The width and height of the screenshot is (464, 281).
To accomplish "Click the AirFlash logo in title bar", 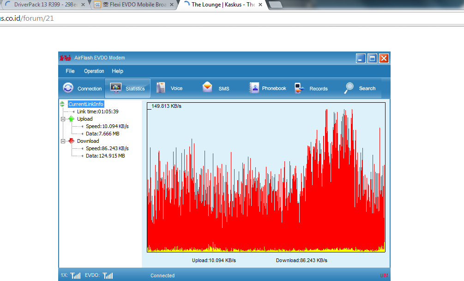I will pos(65,58).
